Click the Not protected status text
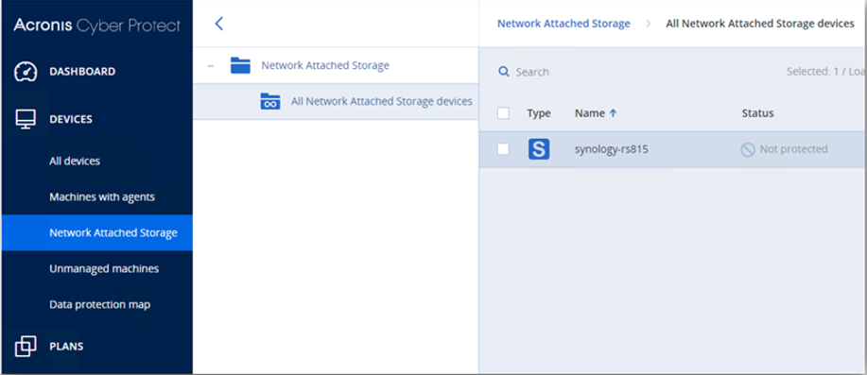Screen dimensions: 867x375 click(793, 149)
